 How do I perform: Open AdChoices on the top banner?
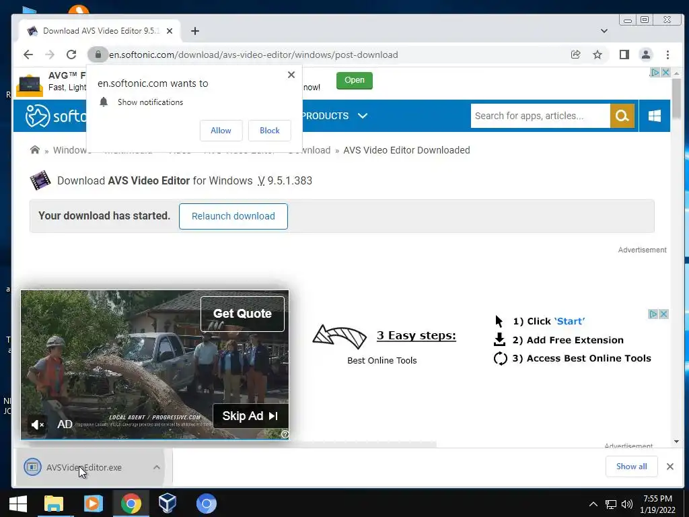[655, 72]
